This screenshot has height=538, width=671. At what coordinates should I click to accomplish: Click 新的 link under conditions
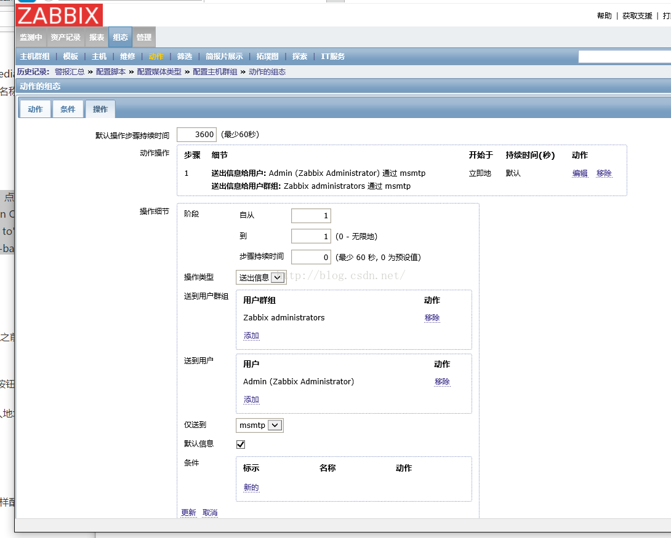coord(251,487)
